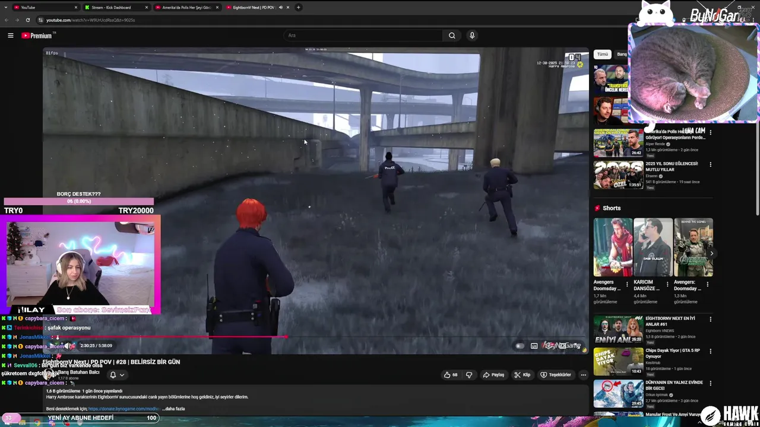Open options for third Avengers: Doomsday short

[x=708, y=285]
